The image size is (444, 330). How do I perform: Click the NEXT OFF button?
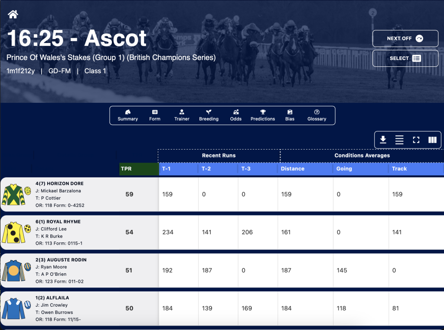[x=405, y=38]
